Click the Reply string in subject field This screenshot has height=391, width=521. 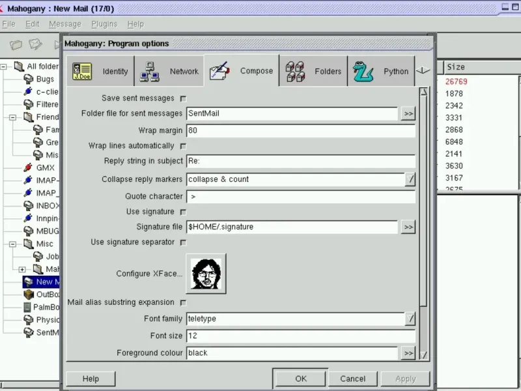[301, 161]
